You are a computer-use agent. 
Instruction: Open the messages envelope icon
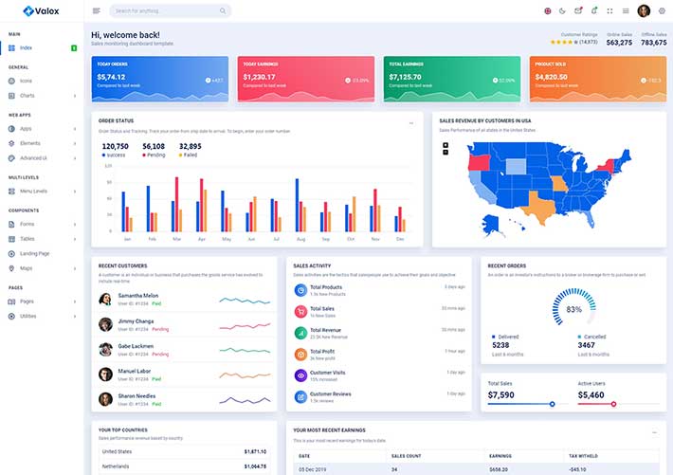(x=578, y=11)
